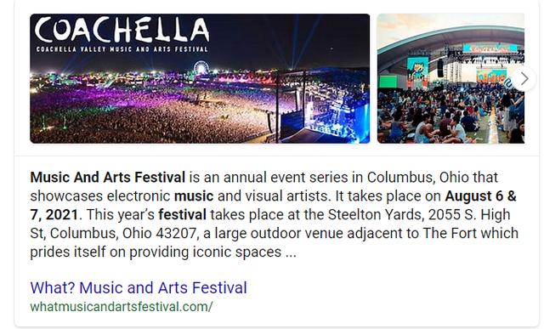Image resolution: width=544 pixels, height=329 pixels.
Task: Click the Ferris wheel in the Coachella photo
Action: tap(201, 67)
